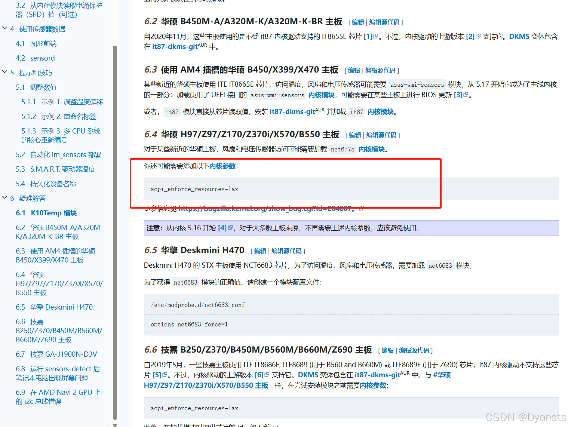This screenshot has height=427, width=568.
Task: Collapse section 6 疑难解答 chevron
Action: point(5,197)
